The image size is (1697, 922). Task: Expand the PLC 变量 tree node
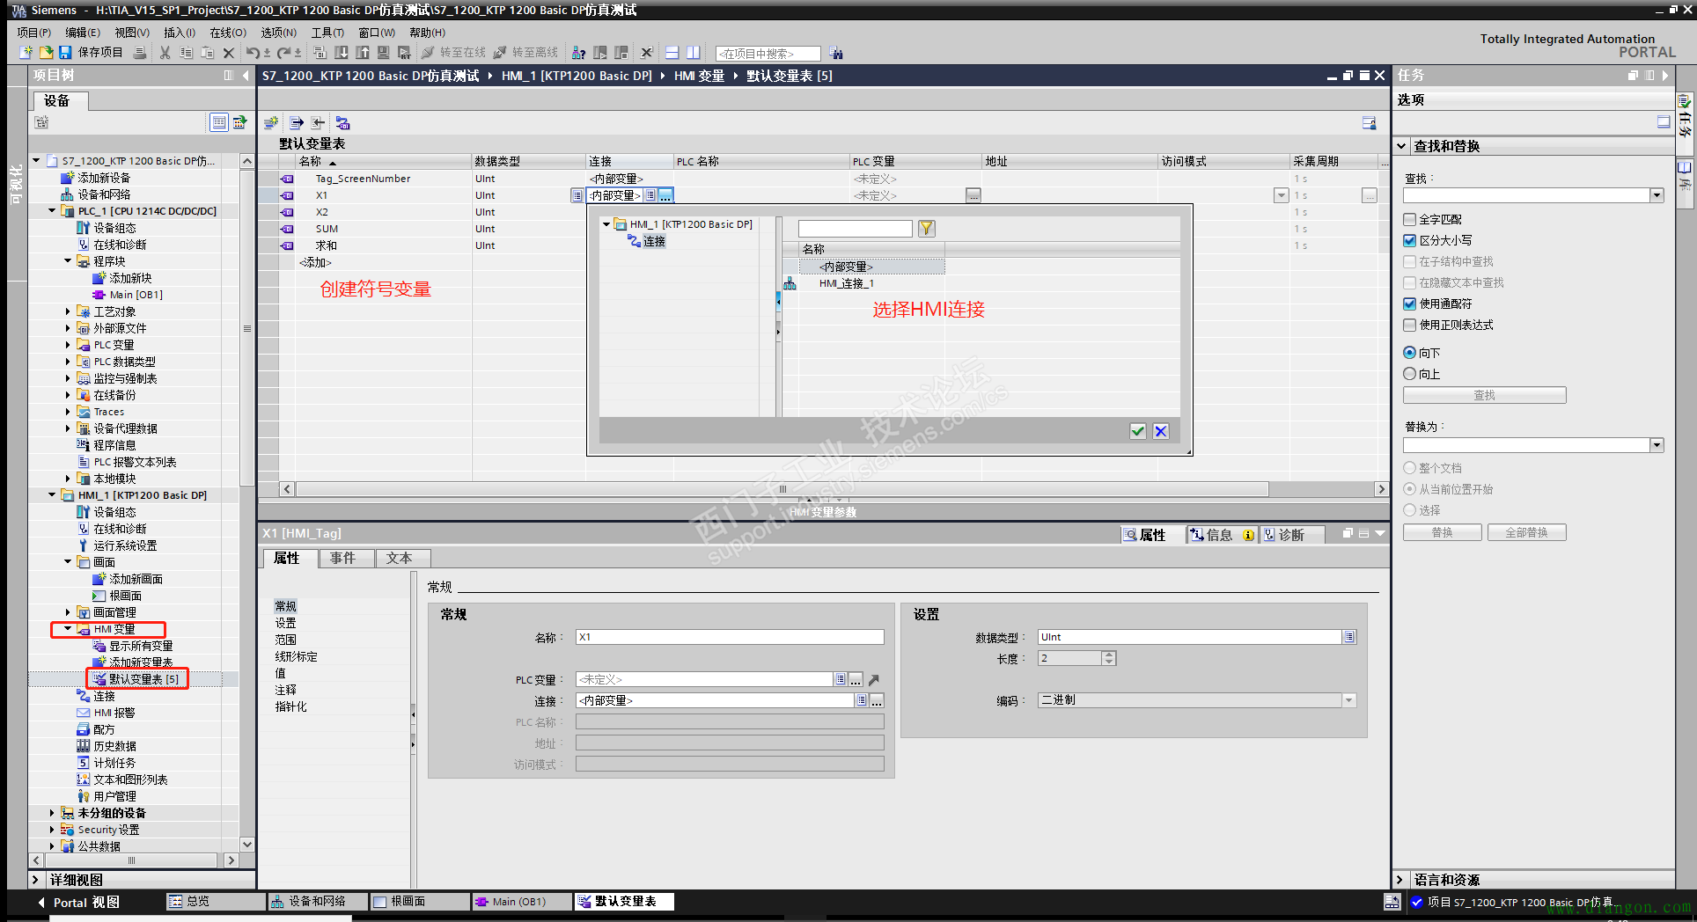68,345
